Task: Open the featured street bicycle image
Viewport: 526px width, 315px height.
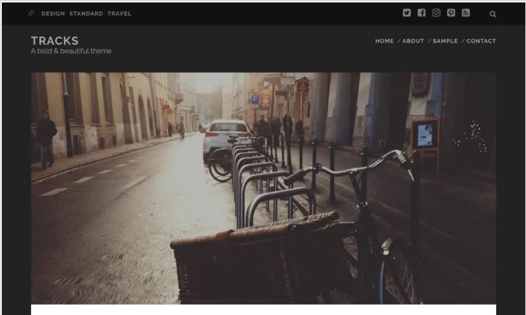Action: point(264,188)
